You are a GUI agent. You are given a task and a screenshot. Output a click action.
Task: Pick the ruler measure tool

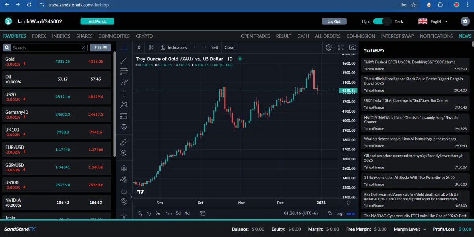124,142
